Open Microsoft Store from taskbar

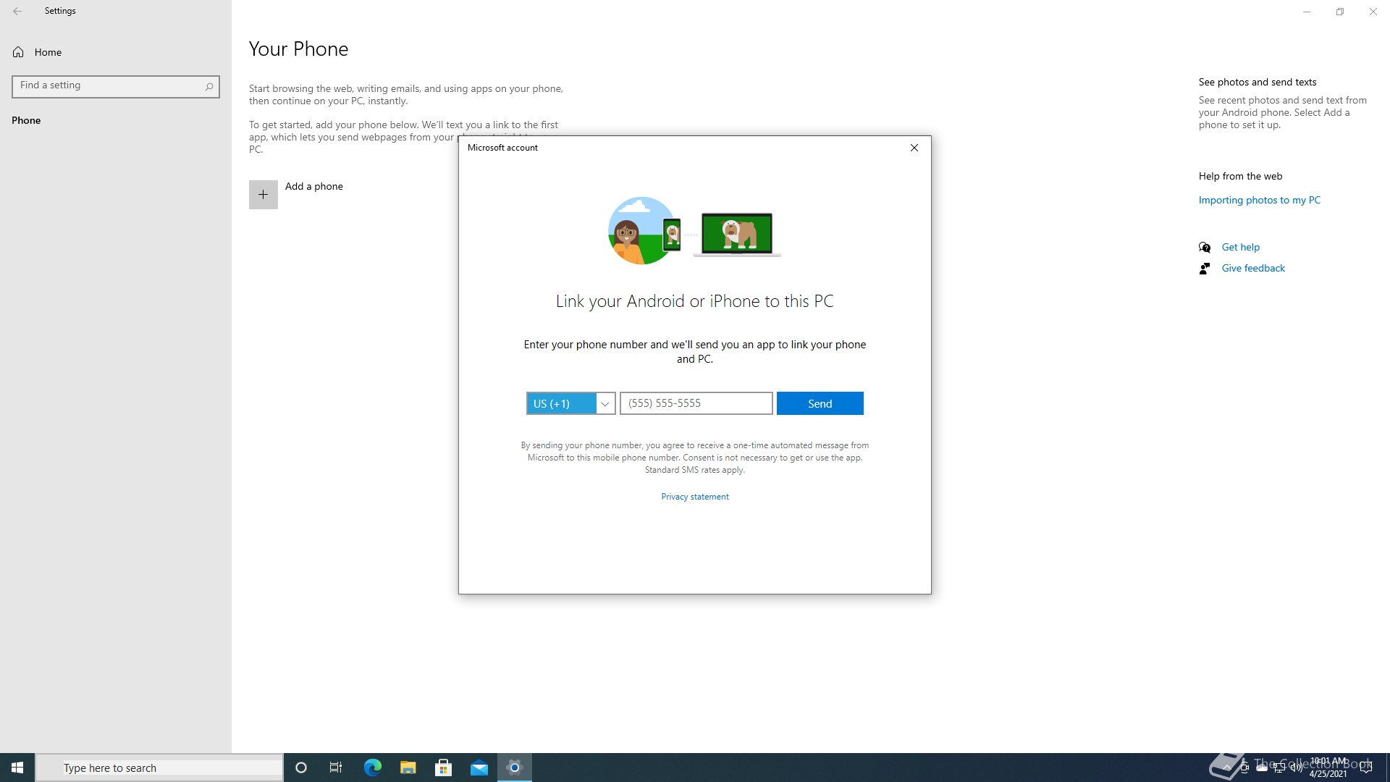(x=443, y=768)
